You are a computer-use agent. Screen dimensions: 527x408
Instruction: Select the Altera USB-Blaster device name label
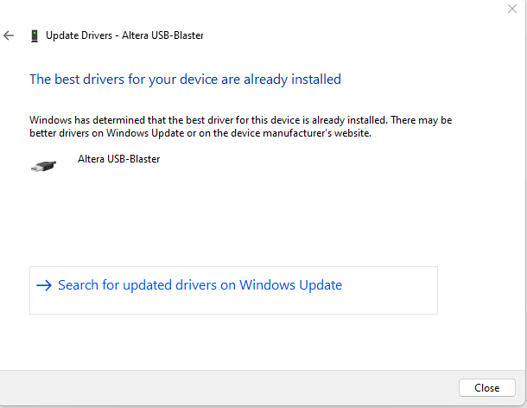(119, 159)
